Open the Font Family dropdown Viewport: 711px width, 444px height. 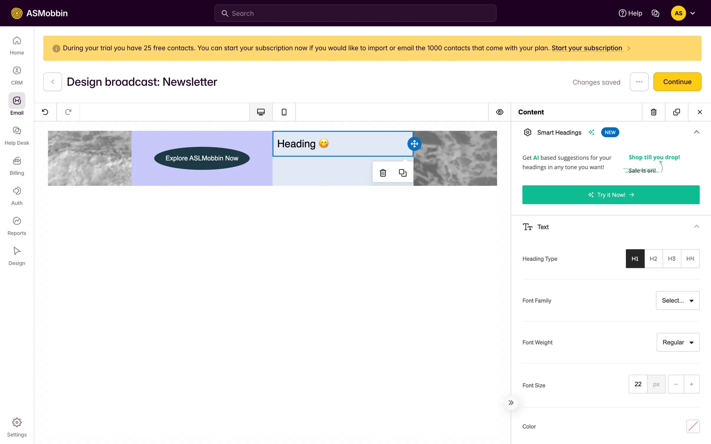677,300
